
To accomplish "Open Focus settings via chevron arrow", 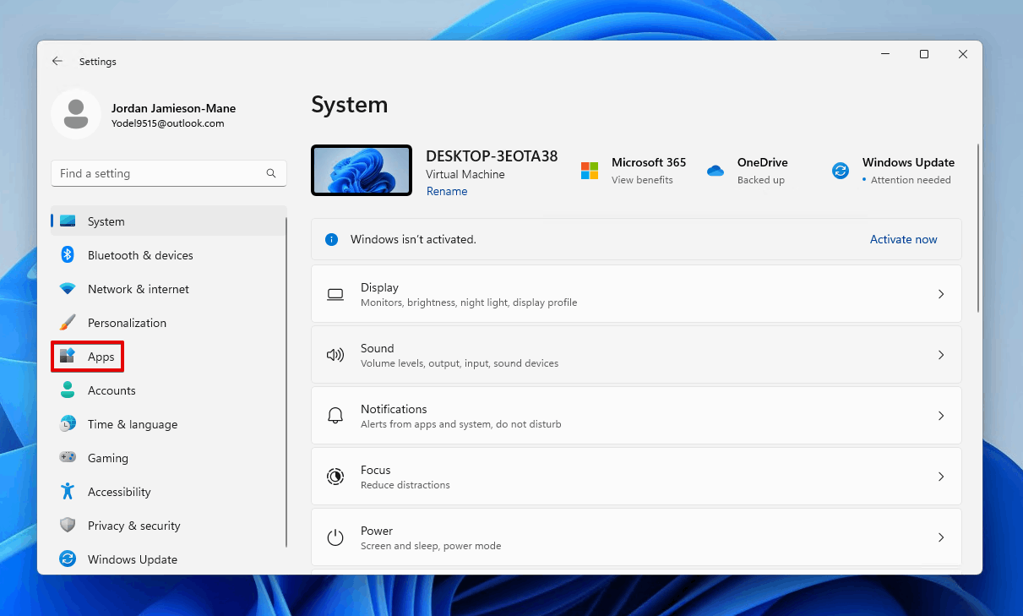I will 941,477.
